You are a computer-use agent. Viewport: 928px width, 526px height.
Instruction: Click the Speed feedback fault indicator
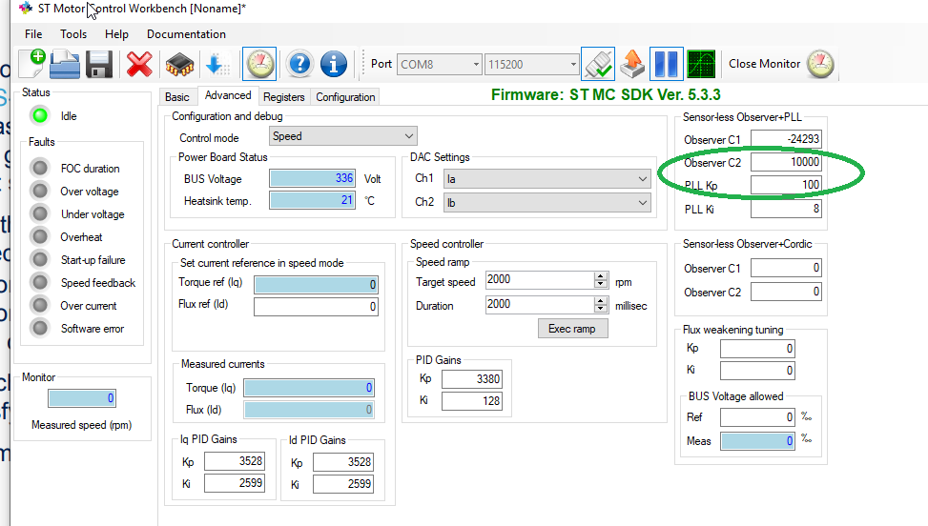point(40,282)
